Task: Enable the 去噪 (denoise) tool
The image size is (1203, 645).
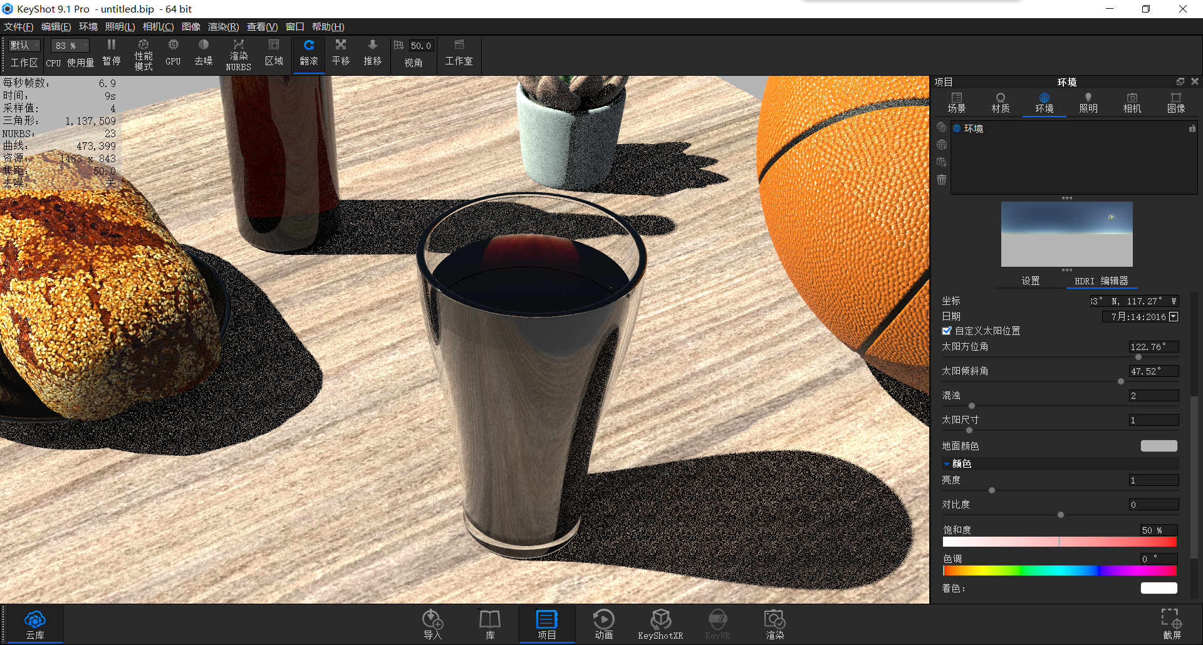Action: click(203, 53)
